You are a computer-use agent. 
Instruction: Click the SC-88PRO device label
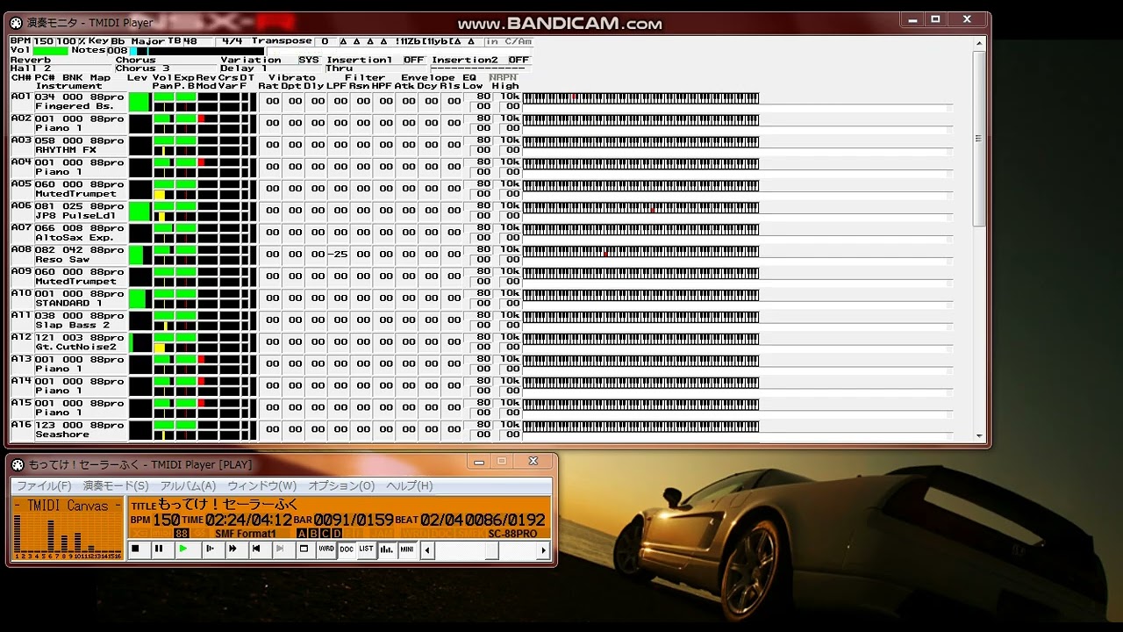512,534
